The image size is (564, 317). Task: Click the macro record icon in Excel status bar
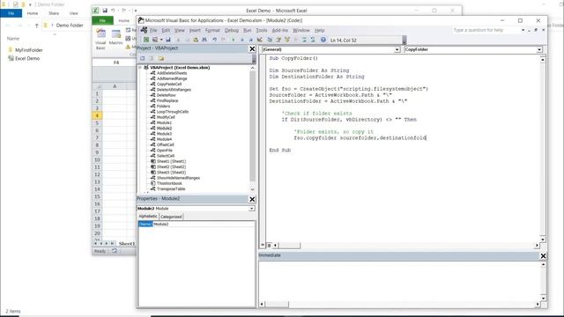point(115,251)
